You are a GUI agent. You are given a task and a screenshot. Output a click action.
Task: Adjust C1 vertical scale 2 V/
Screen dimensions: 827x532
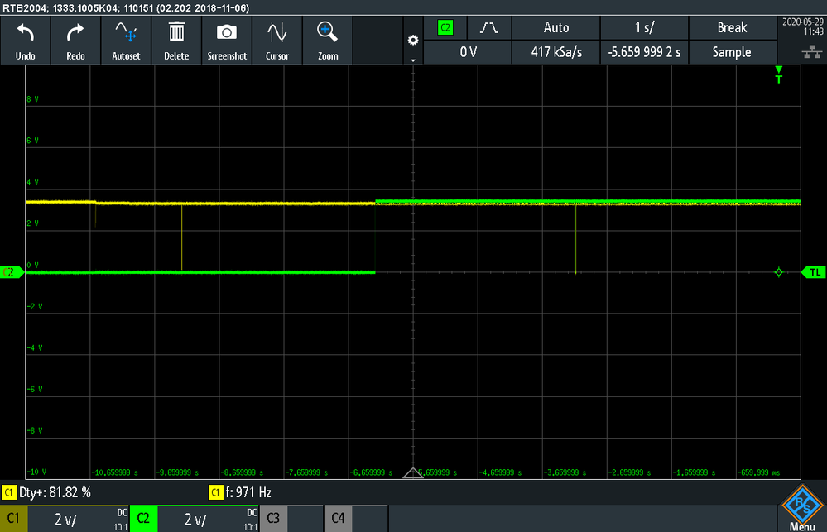[65, 520]
